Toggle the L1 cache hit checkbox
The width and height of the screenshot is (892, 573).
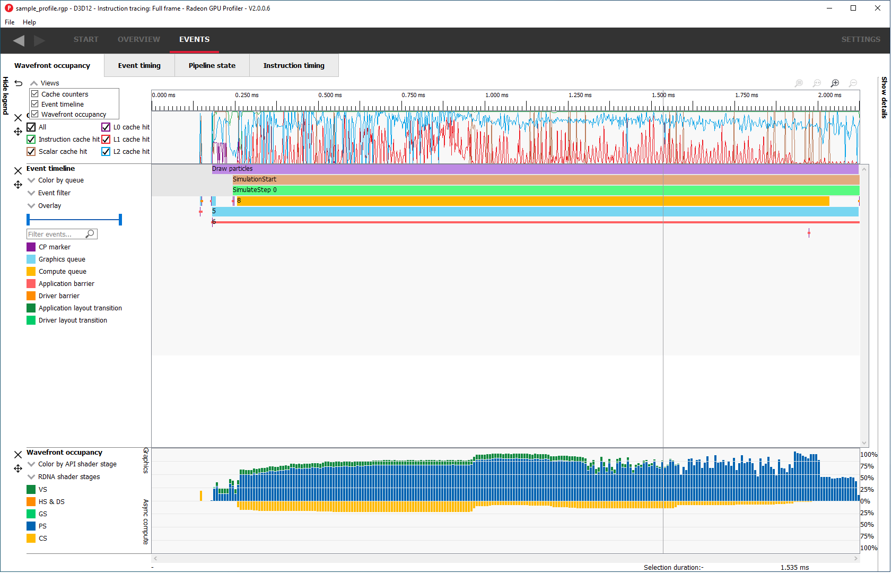tap(106, 140)
